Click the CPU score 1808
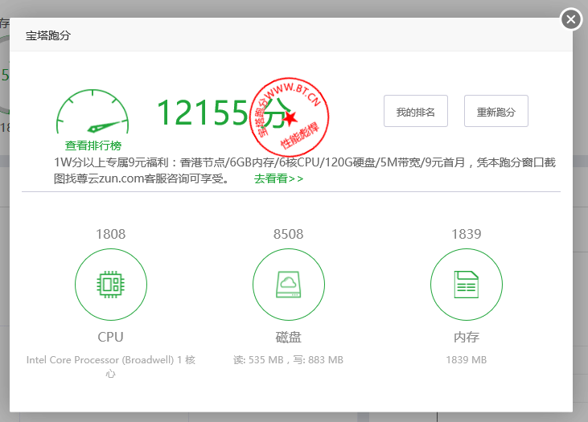Image resolution: width=588 pixels, height=422 pixels. (111, 234)
